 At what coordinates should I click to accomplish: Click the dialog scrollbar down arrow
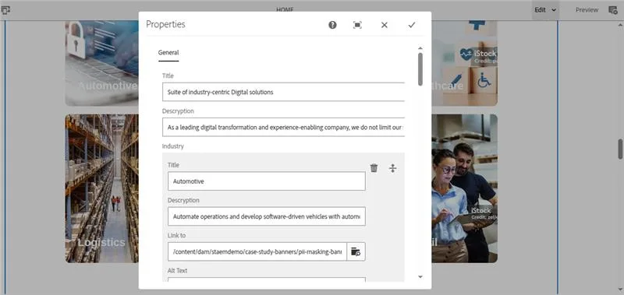tap(420, 277)
